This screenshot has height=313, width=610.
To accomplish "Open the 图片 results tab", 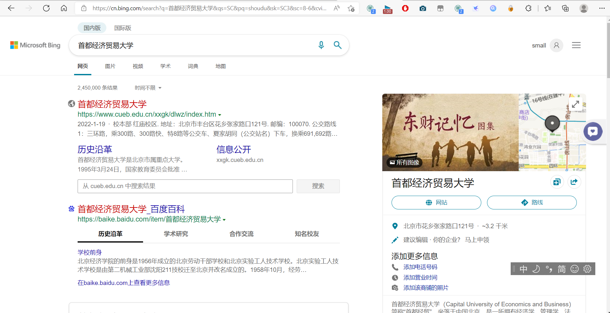I will point(110,66).
